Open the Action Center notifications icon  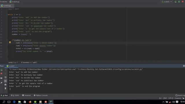[177, 102]
